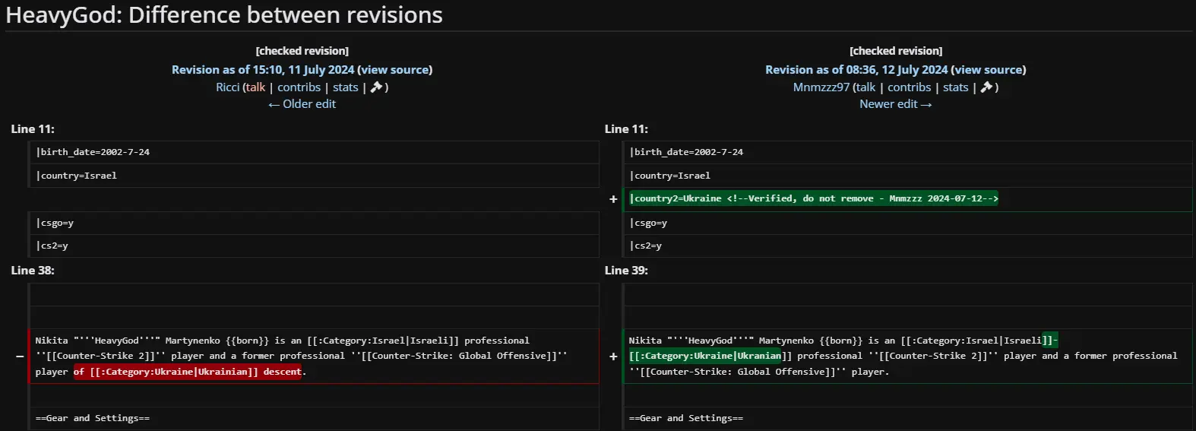Click the removed text 'of [[:Category:Ukraine|Ukrainian]] descent'

pyautogui.click(x=188, y=372)
